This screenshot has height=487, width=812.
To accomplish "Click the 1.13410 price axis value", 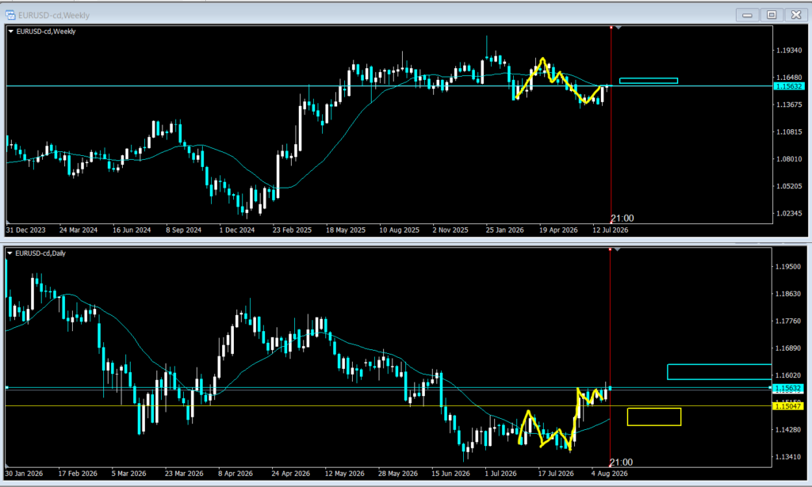I will tap(787, 456).
